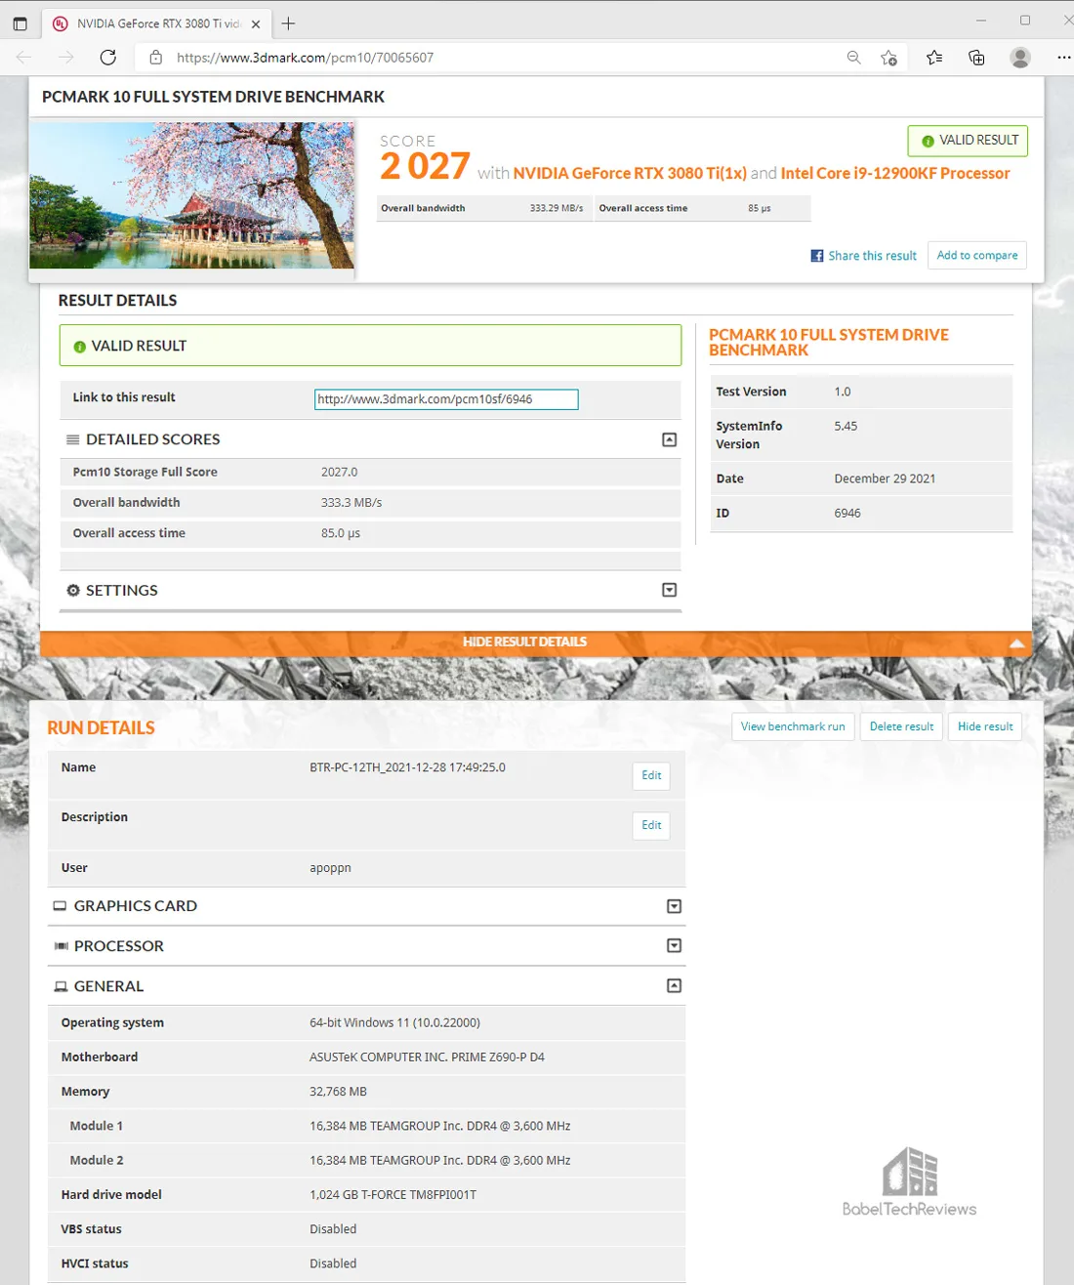Image resolution: width=1074 pixels, height=1285 pixels.
Task: Click Delete result button
Action: 901,726
